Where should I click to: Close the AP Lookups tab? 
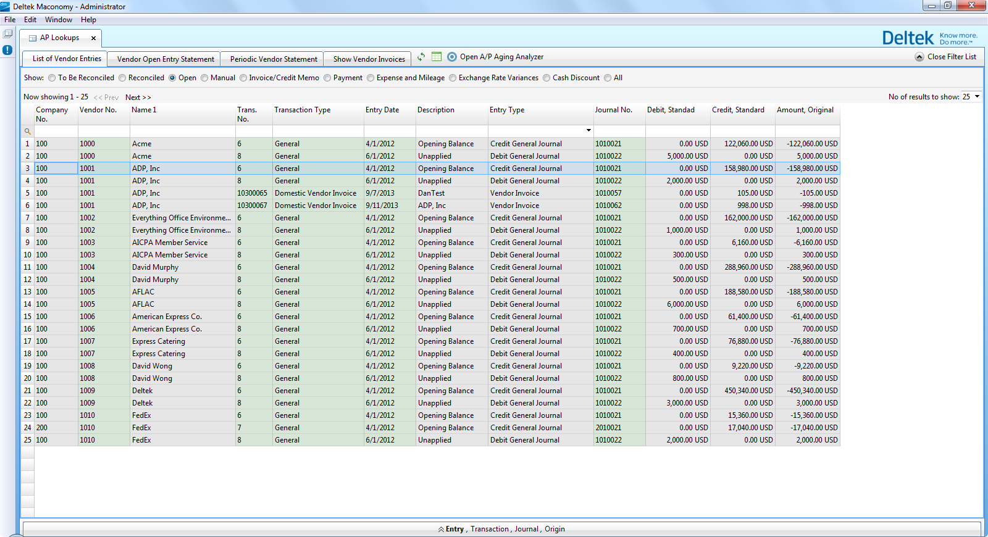[x=93, y=38]
